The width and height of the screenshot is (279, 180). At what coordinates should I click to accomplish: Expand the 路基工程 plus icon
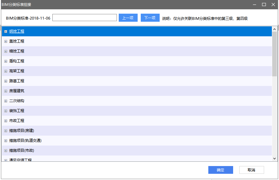coord(6,81)
